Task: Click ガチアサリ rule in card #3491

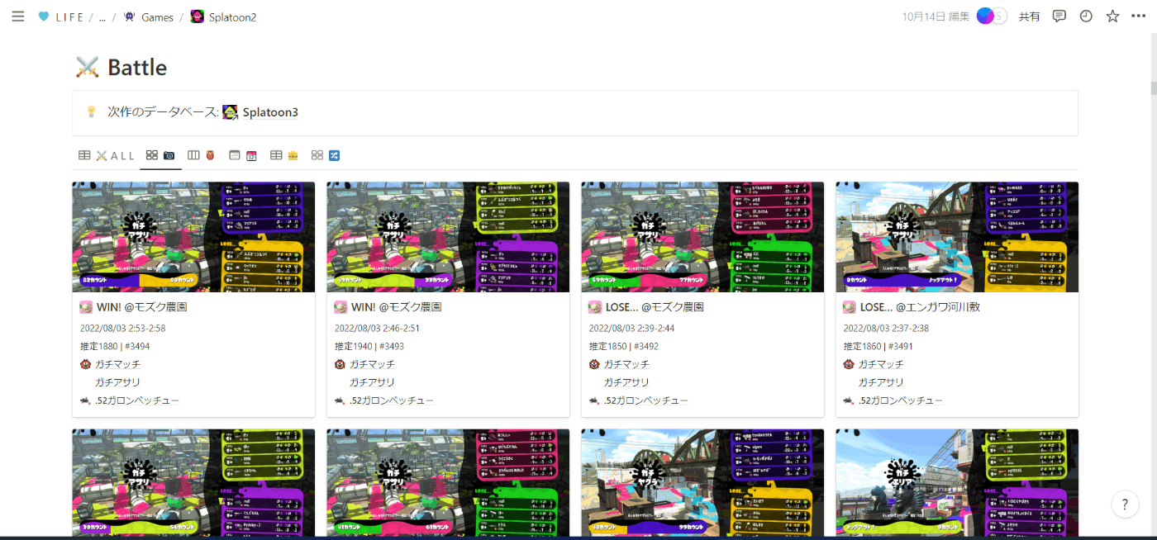Action: click(881, 382)
